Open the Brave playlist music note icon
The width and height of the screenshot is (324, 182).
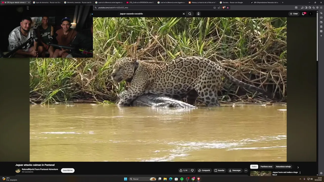[302, 8]
